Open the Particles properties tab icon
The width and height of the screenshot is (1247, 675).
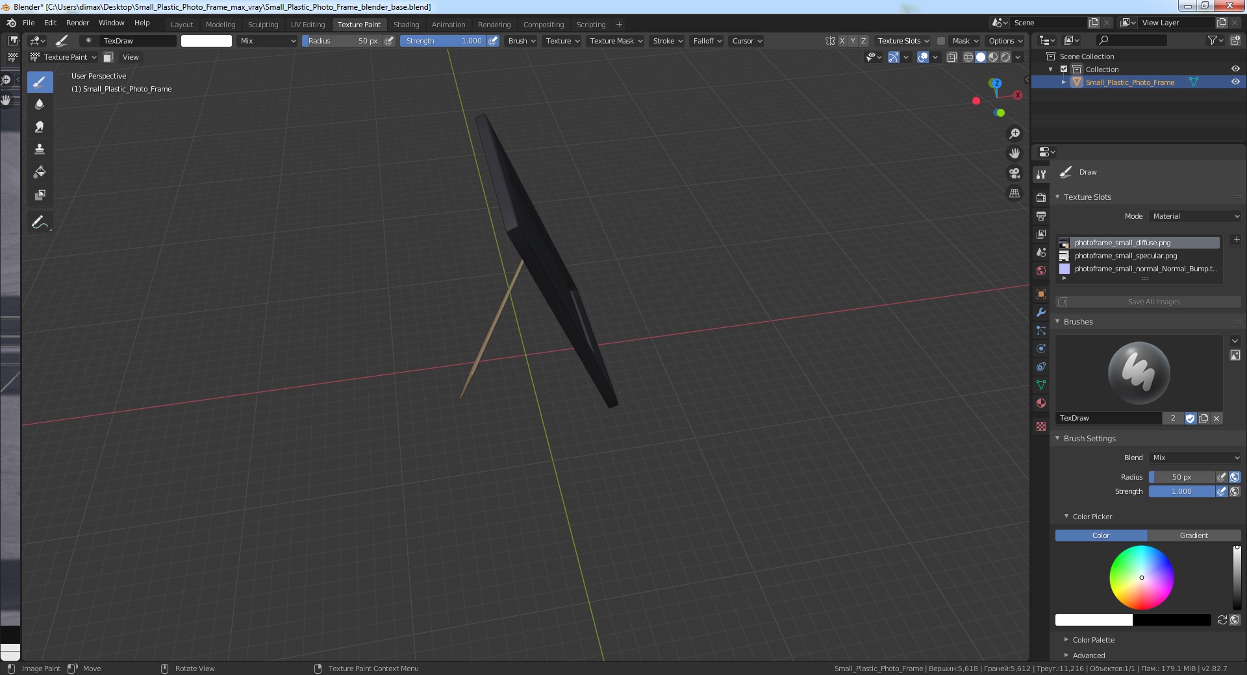coord(1041,330)
